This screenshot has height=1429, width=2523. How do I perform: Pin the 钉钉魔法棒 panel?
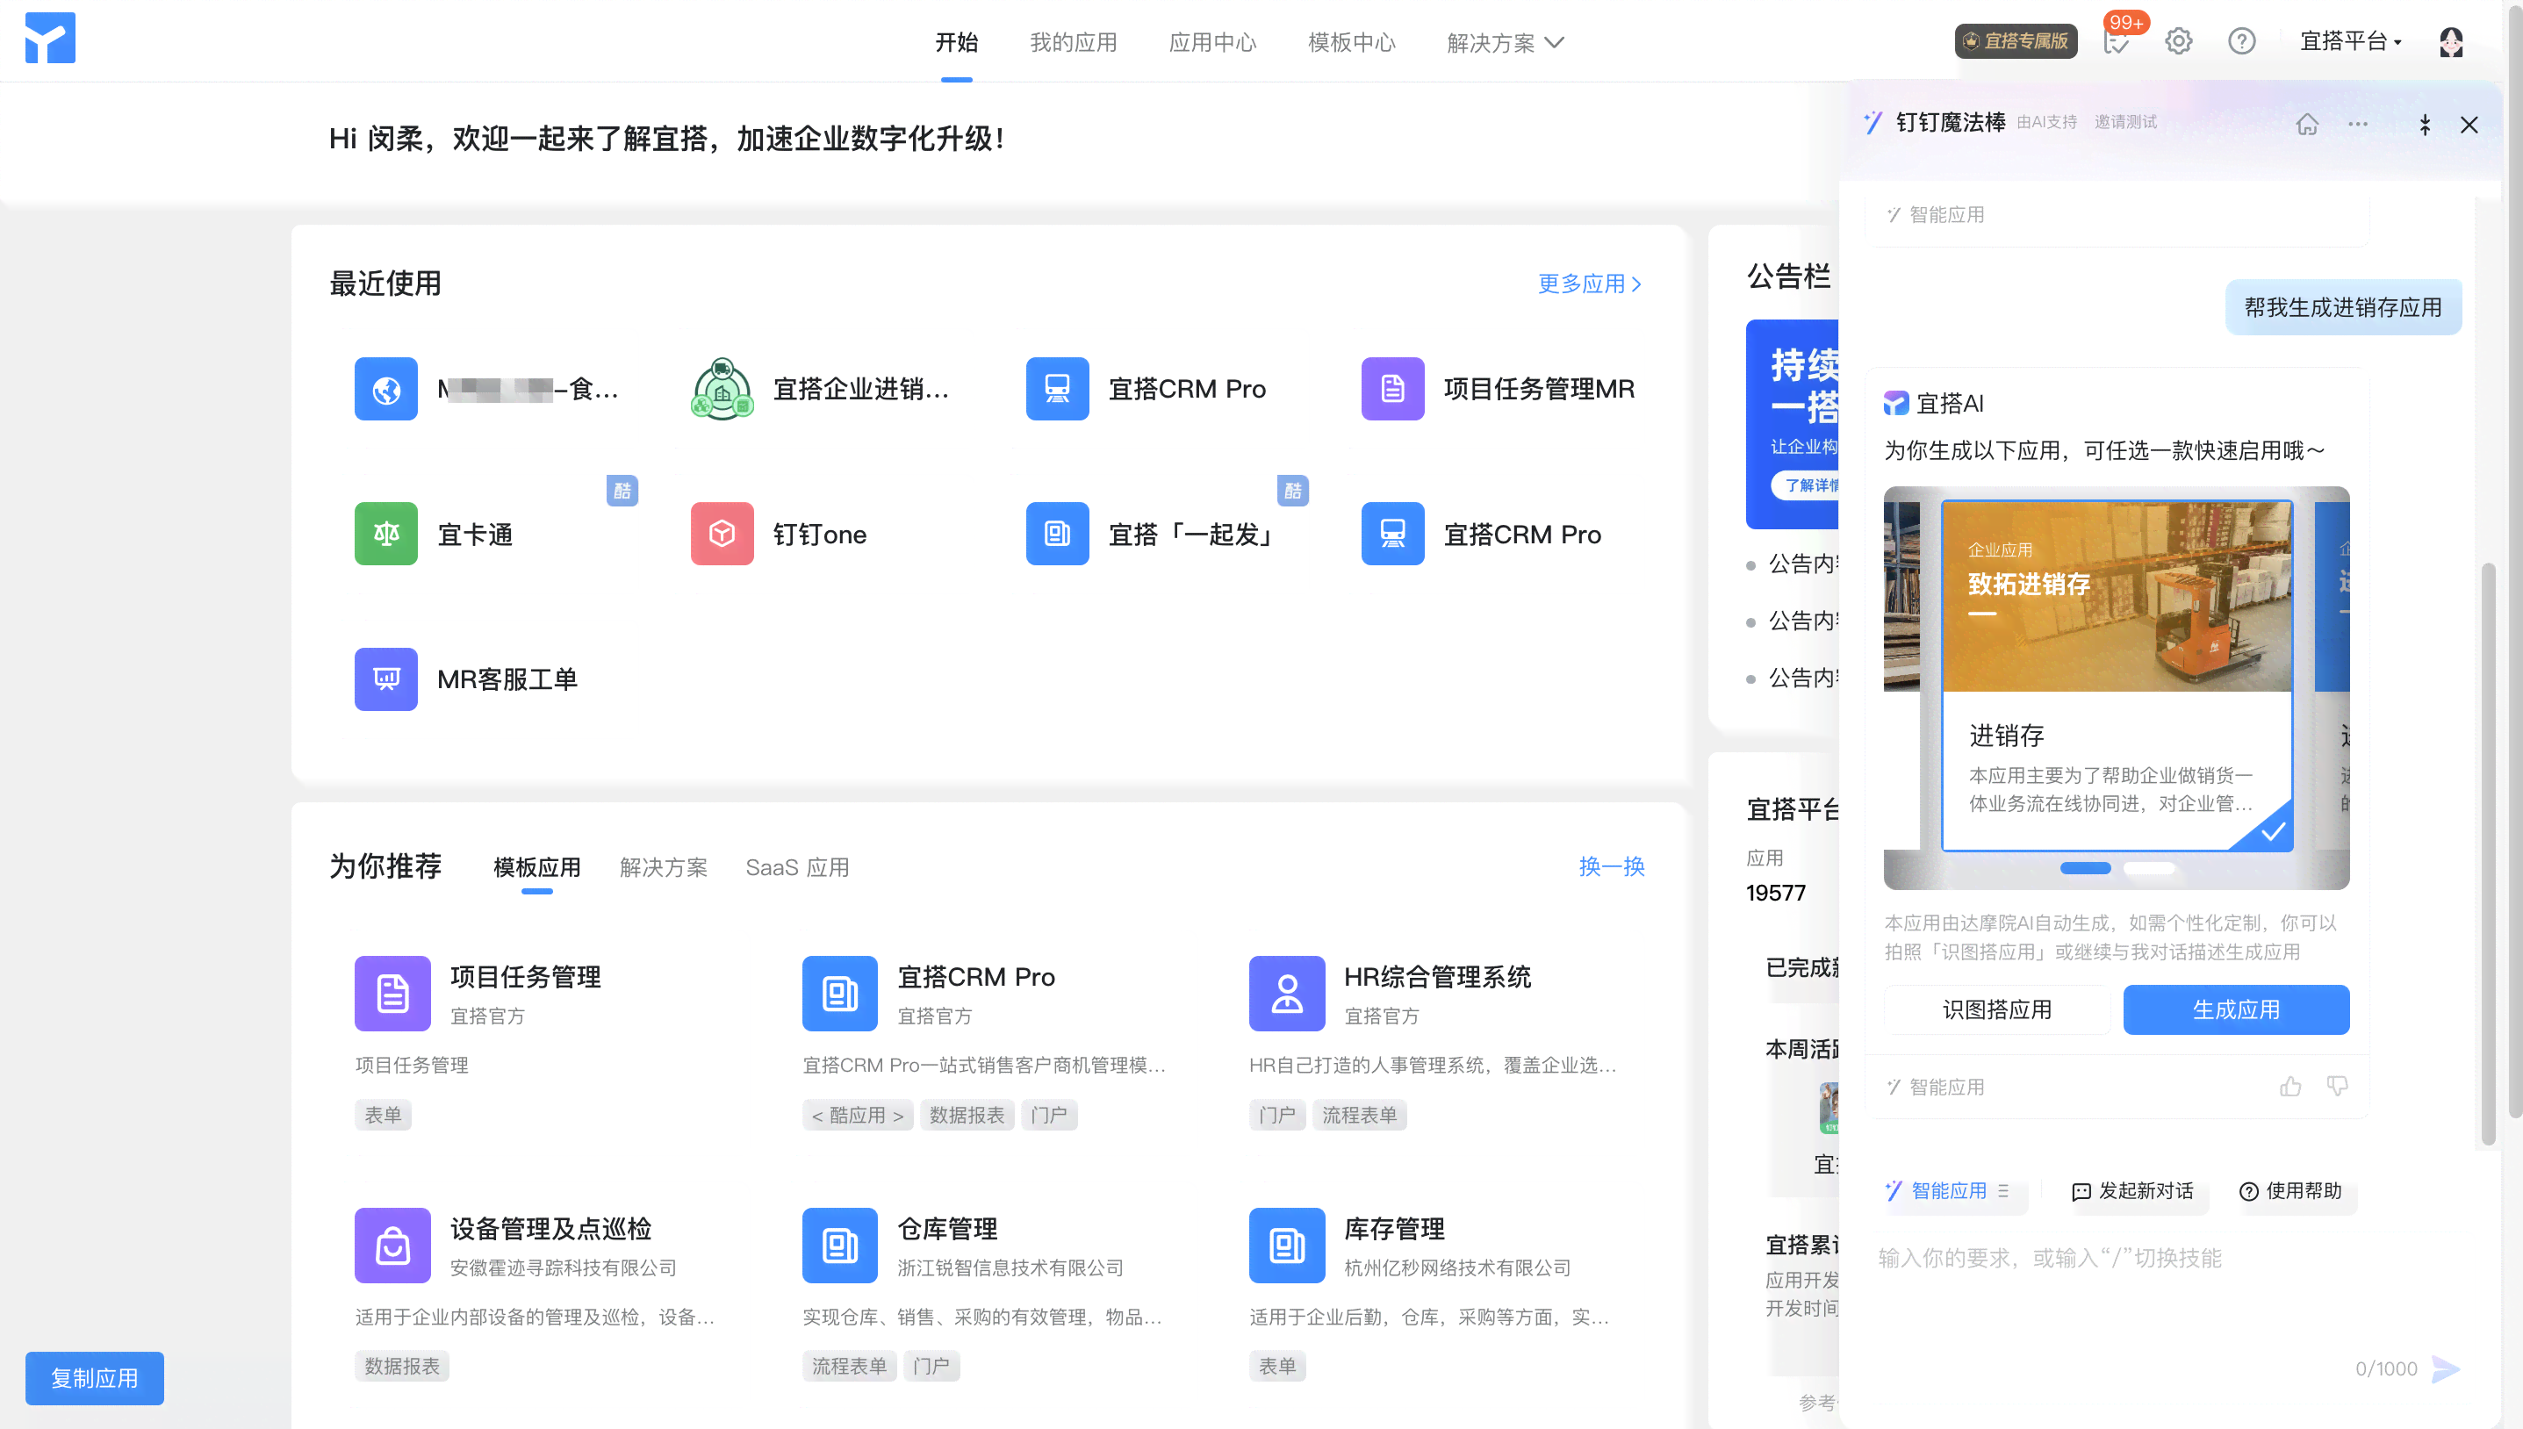tap(2424, 125)
